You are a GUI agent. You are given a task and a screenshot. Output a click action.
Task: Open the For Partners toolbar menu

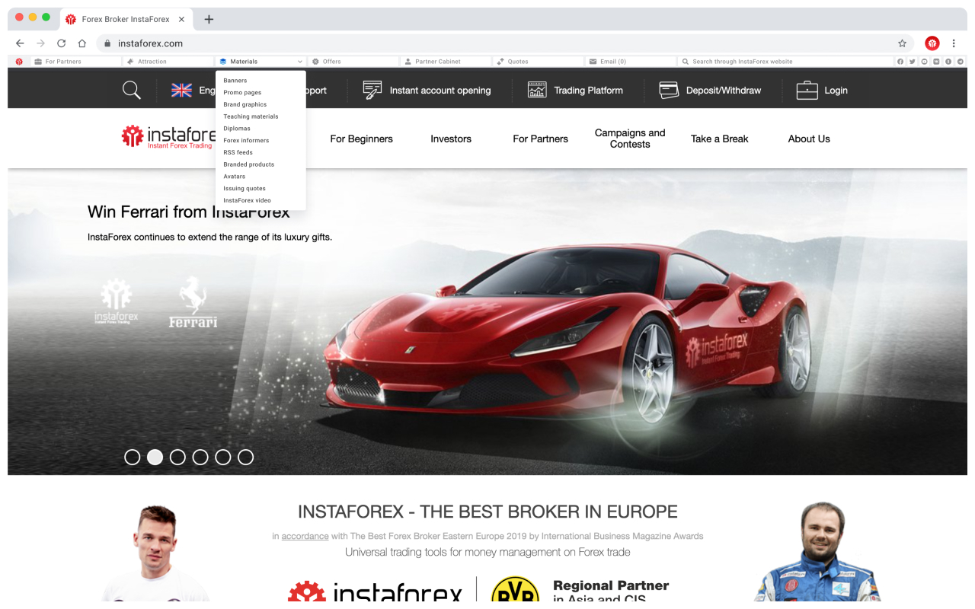click(x=75, y=62)
